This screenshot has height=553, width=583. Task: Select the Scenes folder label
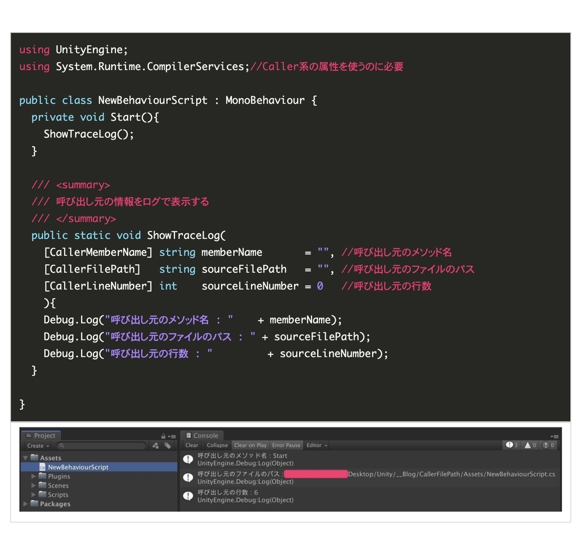[x=58, y=486]
